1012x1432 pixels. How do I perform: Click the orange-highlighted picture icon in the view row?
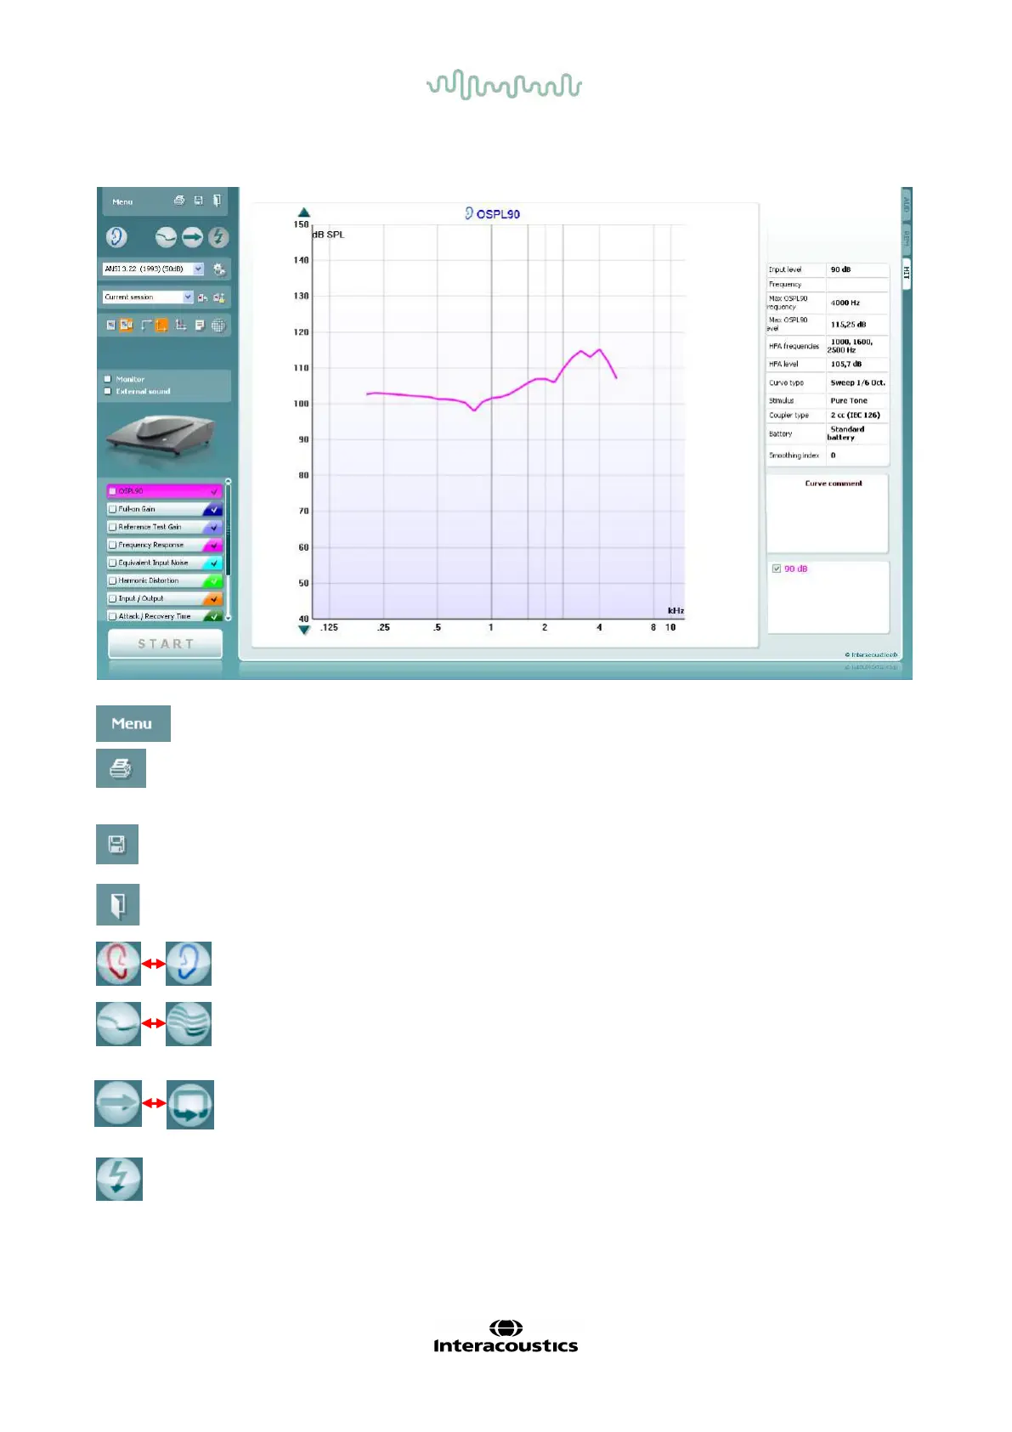tap(126, 325)
